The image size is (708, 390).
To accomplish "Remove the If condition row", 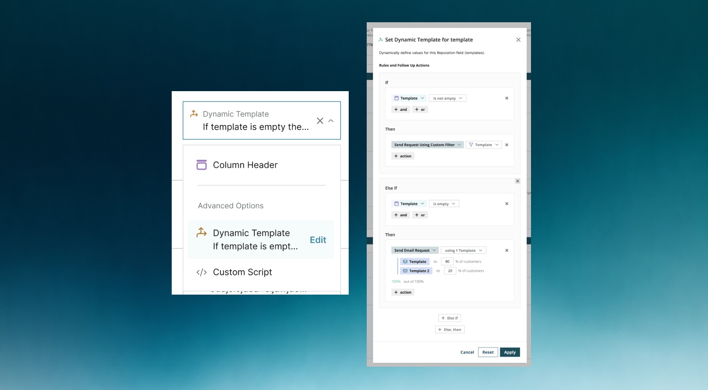I will (507, 98).
